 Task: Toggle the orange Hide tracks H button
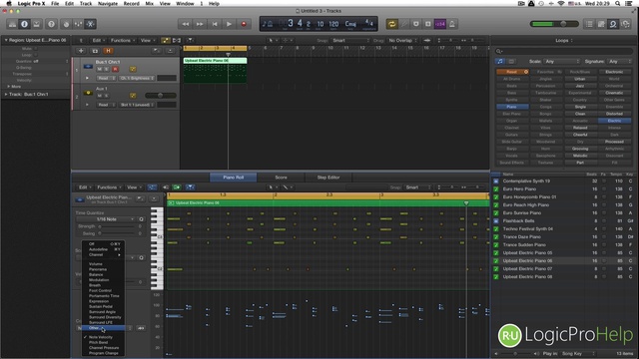point(108,51)
